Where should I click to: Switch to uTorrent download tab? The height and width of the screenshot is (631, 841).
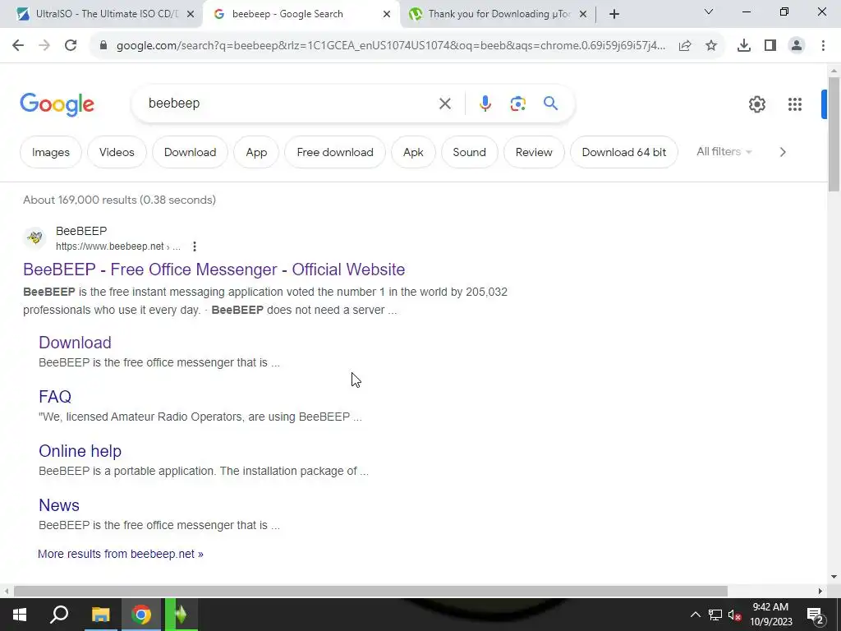(499, 14)
